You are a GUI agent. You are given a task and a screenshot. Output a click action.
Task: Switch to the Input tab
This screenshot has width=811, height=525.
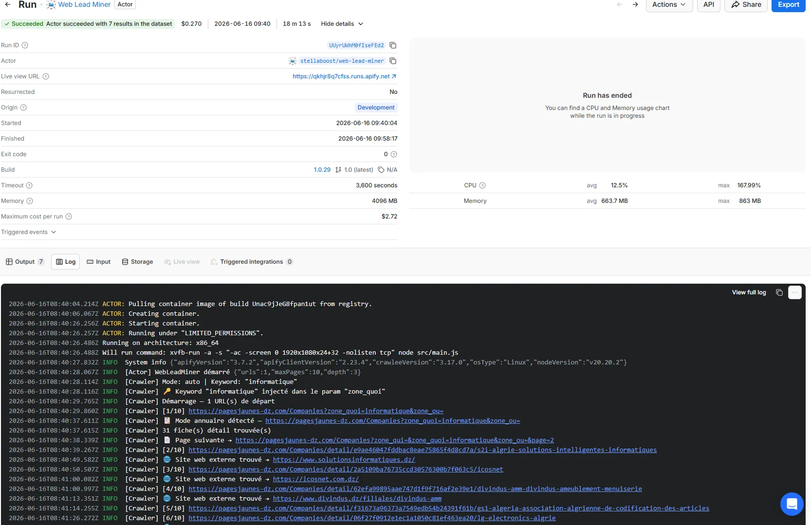point(98,262)
